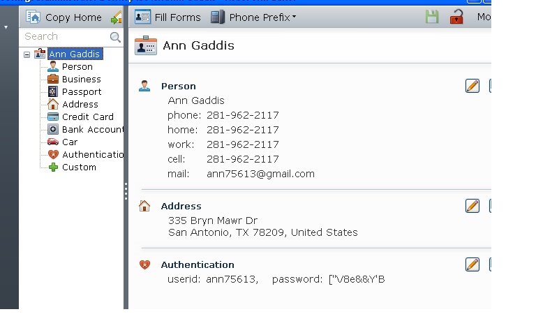Image resolution: width=536 pixels, height=321 pixels.
Task: Open Bank Account tree item
Action: pos(92,130)
